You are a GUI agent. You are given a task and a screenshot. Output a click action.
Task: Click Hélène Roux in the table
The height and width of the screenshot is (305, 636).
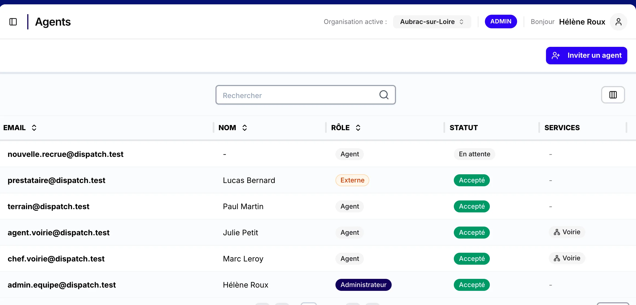pos(245,285)
